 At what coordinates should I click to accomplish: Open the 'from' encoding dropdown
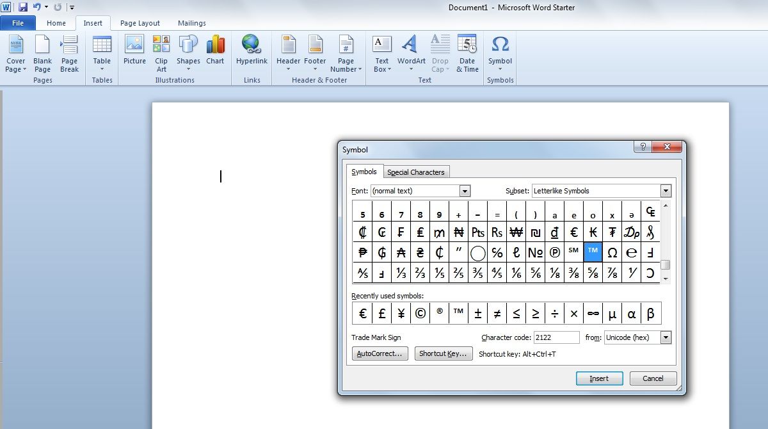pos(666,337)
